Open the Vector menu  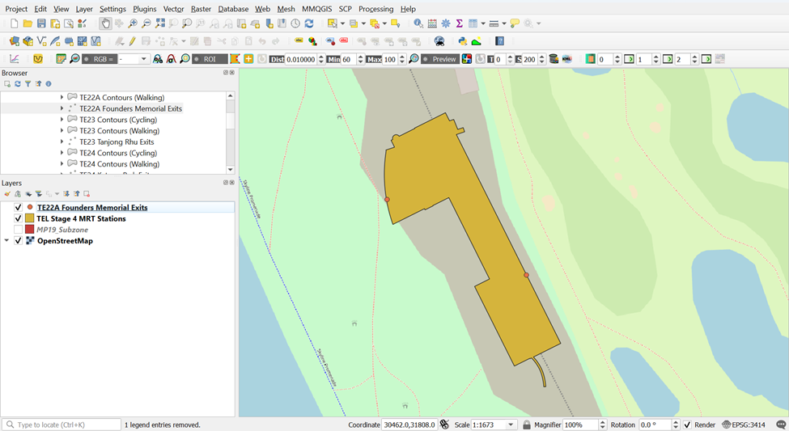pyautogui.click(x=173, y=9)
